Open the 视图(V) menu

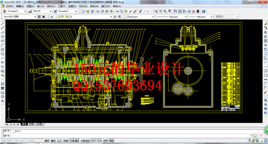point(30,6)
